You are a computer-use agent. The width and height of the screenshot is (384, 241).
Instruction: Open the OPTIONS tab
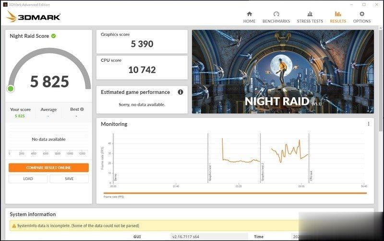(x=362, y=17)
